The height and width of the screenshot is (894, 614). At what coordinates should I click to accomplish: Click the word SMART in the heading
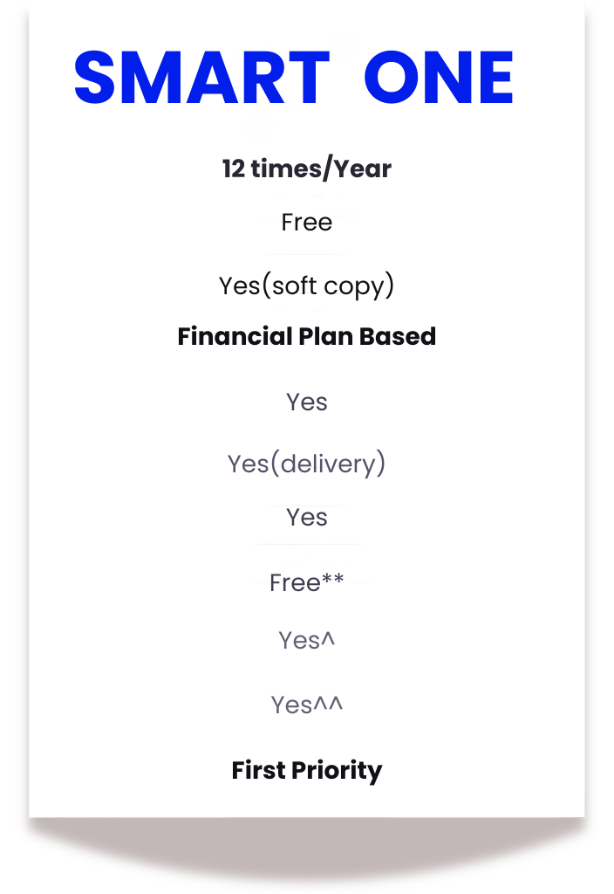click(202, 78)
